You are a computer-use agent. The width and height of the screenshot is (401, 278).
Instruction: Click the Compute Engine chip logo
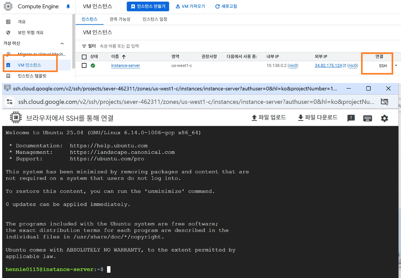[x=8, y=6]
